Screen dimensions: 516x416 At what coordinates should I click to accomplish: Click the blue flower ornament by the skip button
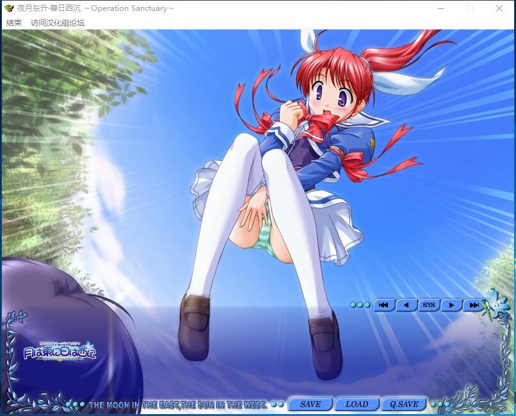(495, 303)
